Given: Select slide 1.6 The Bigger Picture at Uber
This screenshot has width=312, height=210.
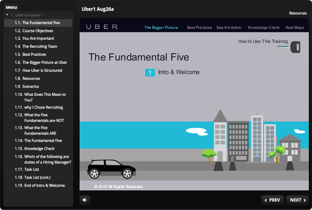Looking at the screenshot, I should (38, 63).
